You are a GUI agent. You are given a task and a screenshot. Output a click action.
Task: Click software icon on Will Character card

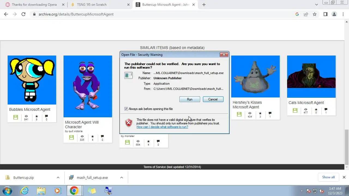71,137
